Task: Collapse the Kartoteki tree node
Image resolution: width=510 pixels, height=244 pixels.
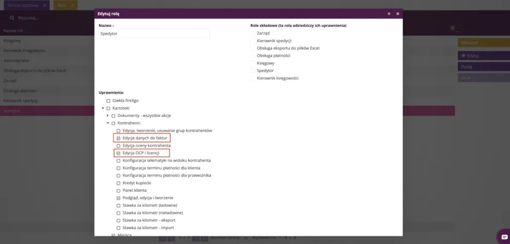Action: pyautogui.click(x=103, y=108)
